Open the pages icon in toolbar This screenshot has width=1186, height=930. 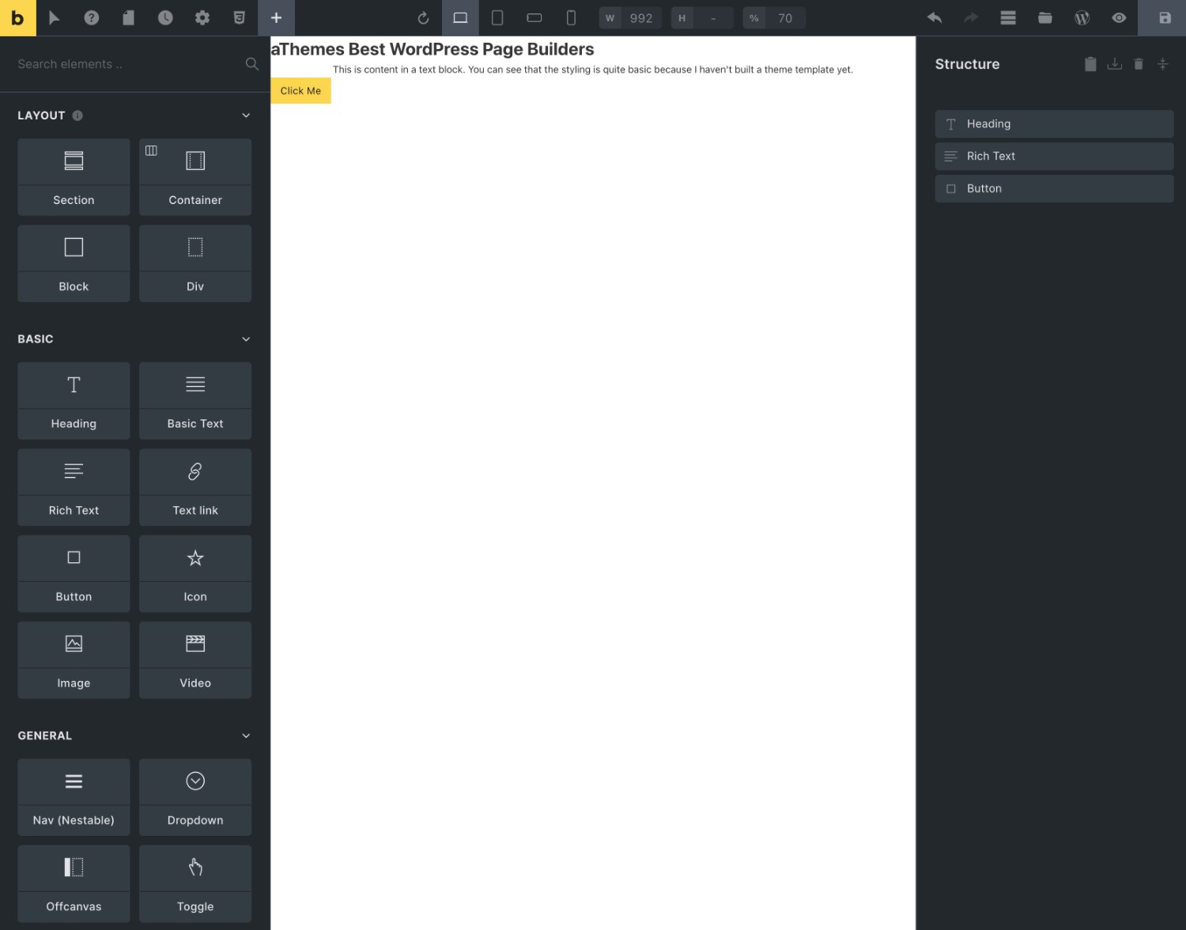click(128, 17)
